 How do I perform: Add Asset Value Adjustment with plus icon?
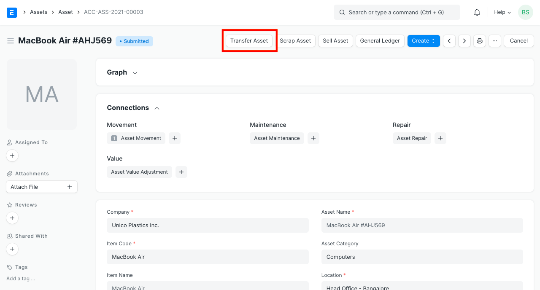point(181,172)
